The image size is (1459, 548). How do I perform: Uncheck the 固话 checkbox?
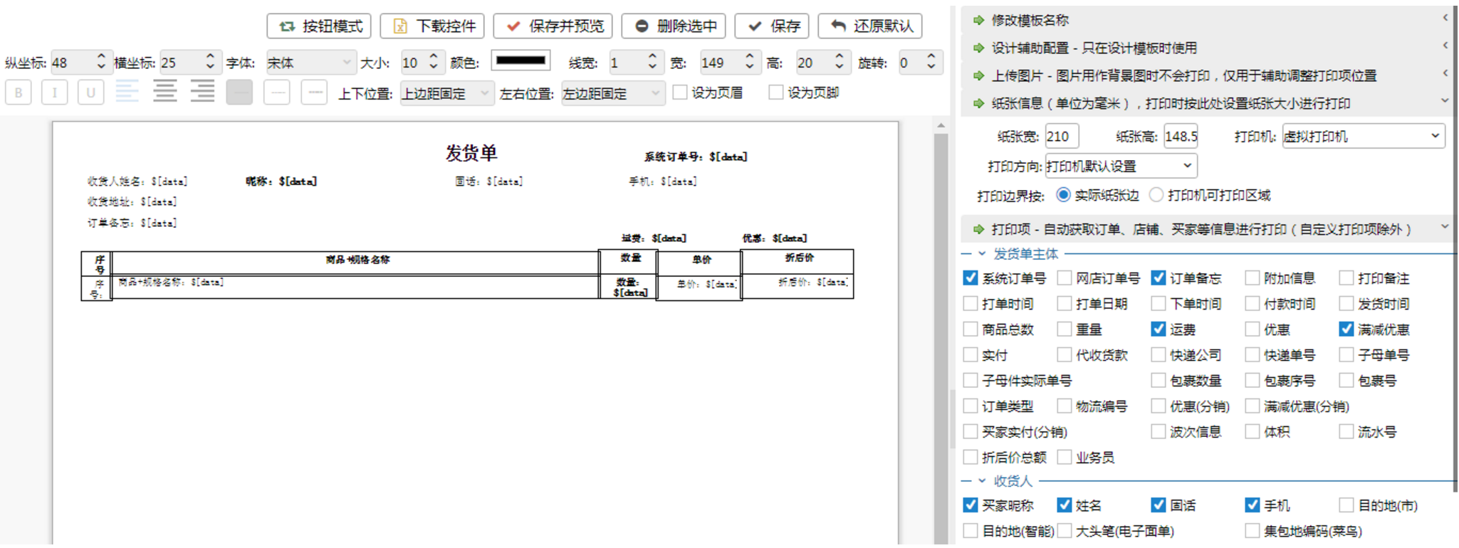[x=1159, y=505]
